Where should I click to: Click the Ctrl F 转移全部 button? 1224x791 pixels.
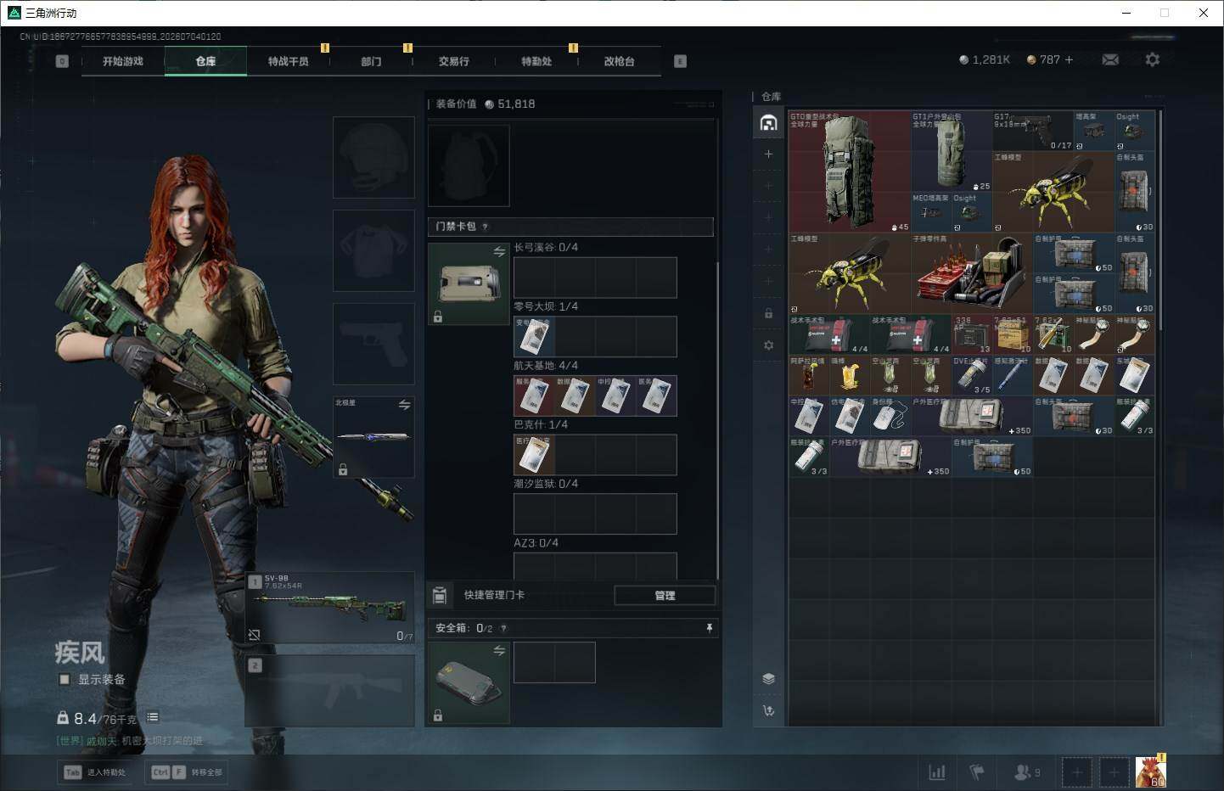[x=186, y=772]
